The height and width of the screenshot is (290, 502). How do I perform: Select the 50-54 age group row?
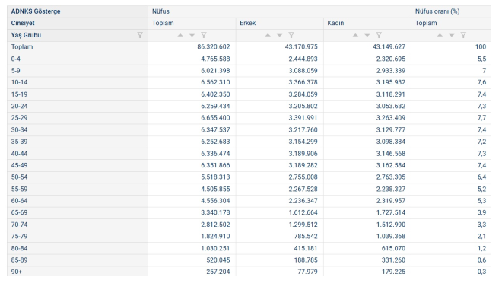(78, 177)
